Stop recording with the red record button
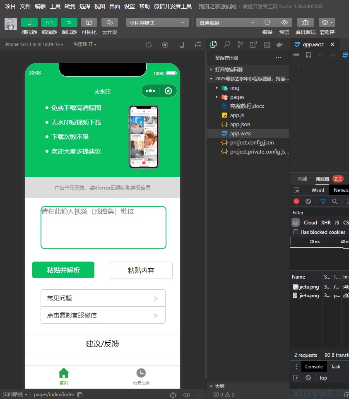349x399 pixels. 296,202
